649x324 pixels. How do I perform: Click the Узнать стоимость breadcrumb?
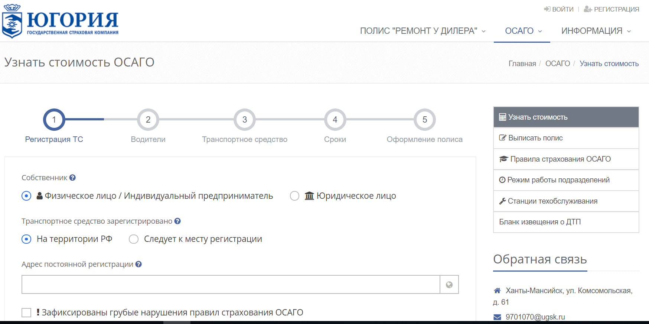pyautogui.click(x=609, y=64)
